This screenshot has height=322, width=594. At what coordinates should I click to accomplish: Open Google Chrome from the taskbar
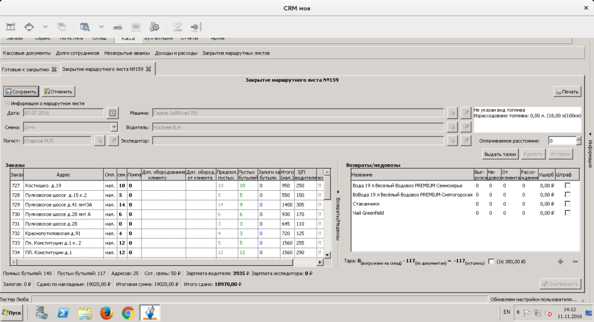(128, 313)
